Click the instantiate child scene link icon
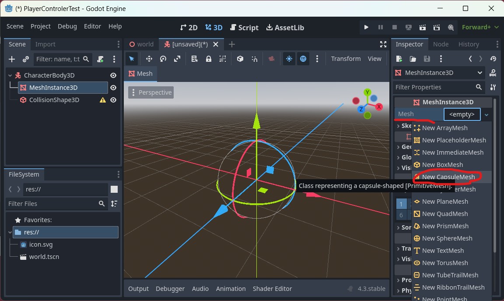Screen dimensions: 504x301 point(25,59)
